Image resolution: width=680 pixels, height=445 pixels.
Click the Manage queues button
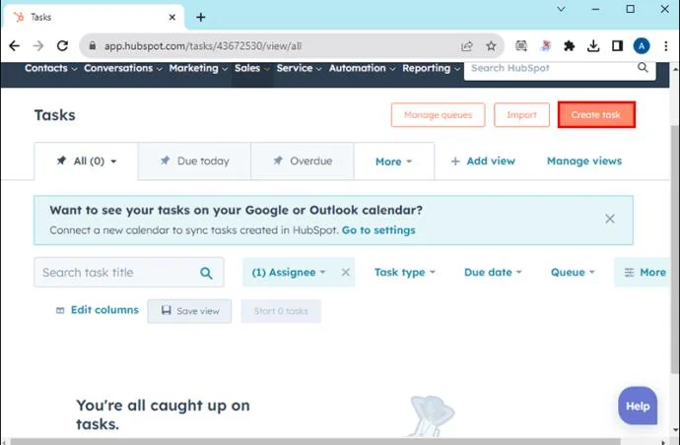438,115
